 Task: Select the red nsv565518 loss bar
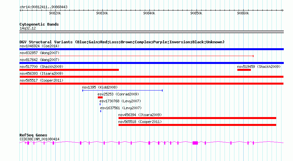pos(197,125)
